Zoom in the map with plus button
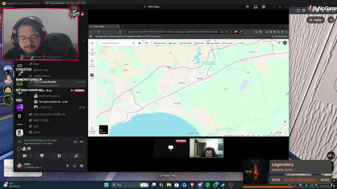 (x=285, y=125)
